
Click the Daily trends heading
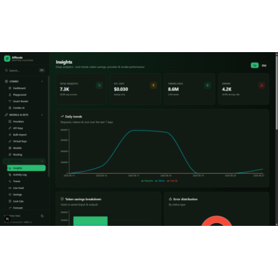tap(74, 117)
